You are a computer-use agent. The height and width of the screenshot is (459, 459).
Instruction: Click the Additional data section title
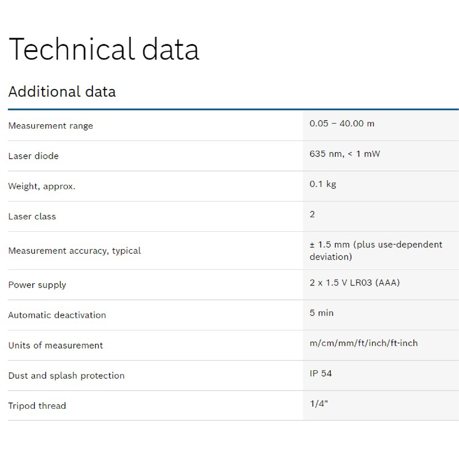point(62,91)
